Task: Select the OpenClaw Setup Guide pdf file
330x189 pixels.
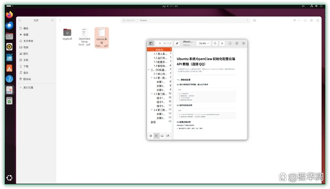Action: pos(85,37)
